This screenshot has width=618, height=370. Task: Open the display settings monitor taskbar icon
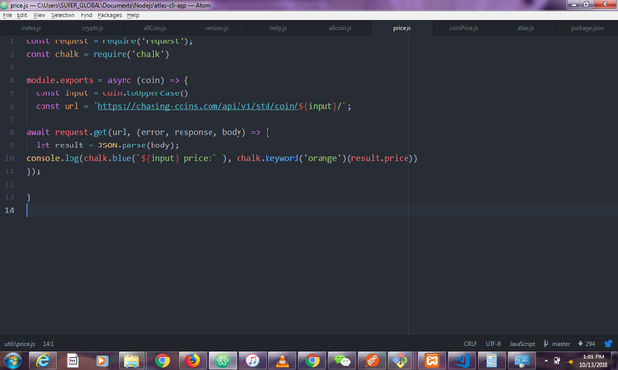[x=521, y=360]
